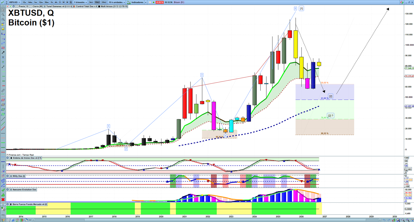Close the Willy Doc indicator panel
Viewport: 414px width, 222px height.
(x=8, y=176)
